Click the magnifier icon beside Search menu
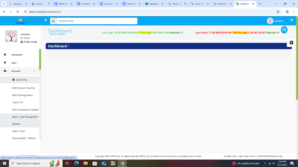 [x=53, y=21]
